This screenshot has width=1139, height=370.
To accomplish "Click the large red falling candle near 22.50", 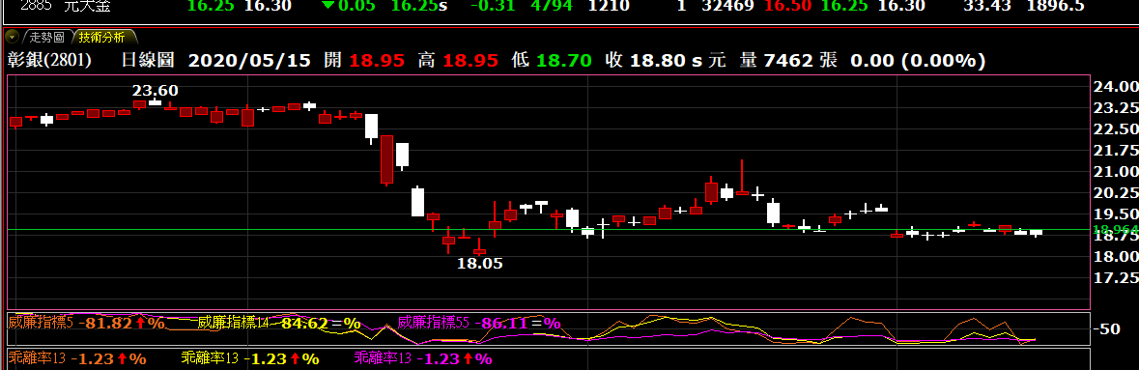I will (386, 160).
